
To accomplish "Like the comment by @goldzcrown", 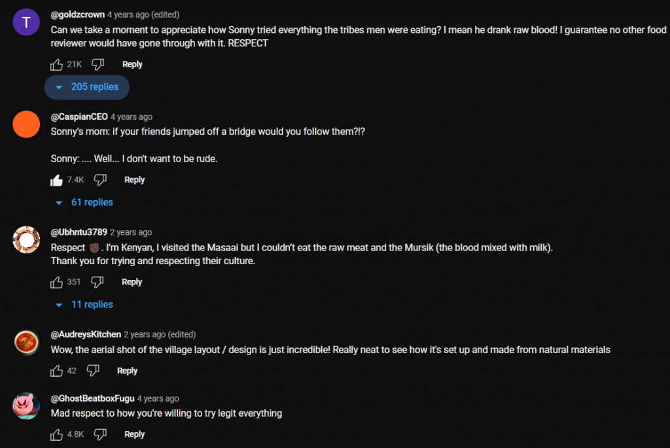I will click(56, 64).
